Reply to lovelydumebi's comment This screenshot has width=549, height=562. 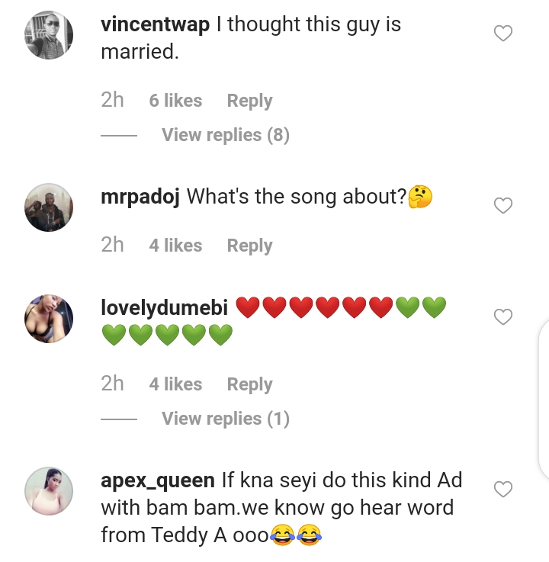pos(249,384)
